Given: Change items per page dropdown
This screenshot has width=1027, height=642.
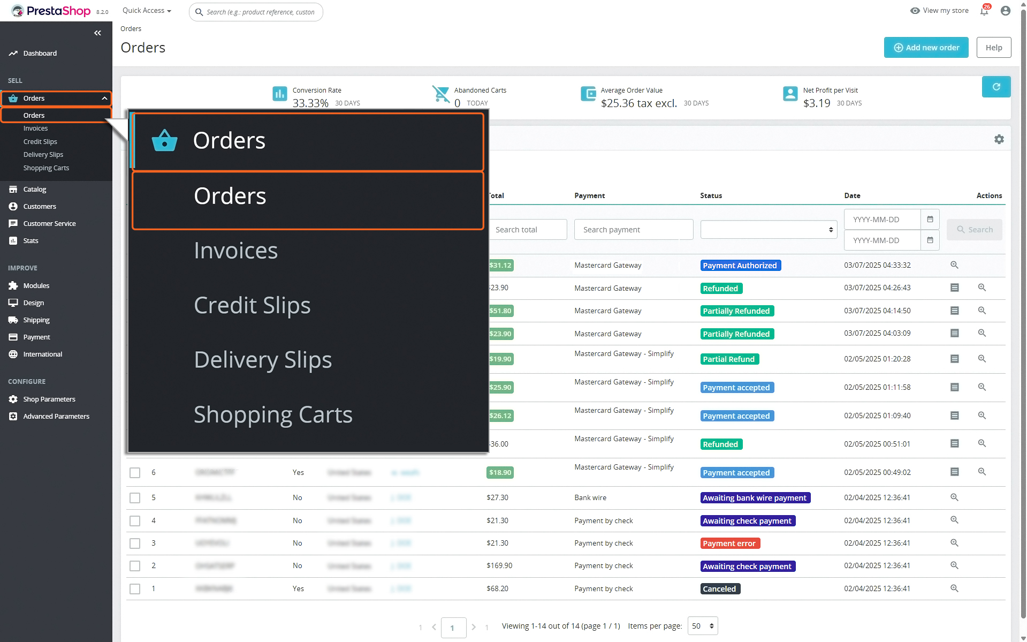Looking at the screenshot, I should pos(703,626).
